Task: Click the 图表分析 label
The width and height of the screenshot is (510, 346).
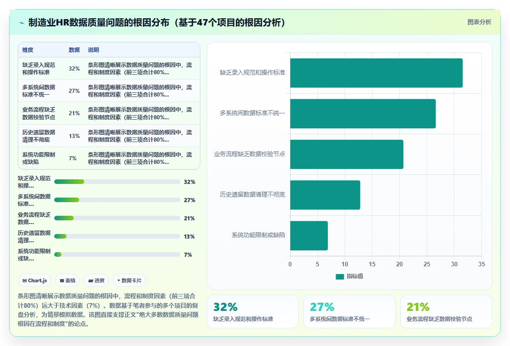Action: [479, 22]
